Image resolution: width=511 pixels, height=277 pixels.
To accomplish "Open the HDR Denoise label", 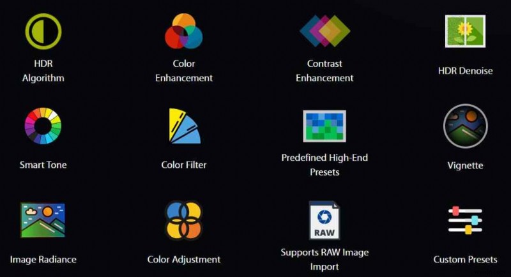I will (x=466, y=71).
